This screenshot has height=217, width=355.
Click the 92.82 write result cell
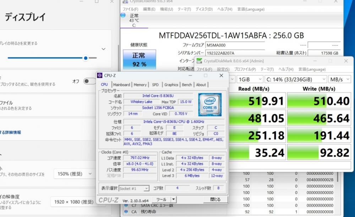(x=319, y=152)
